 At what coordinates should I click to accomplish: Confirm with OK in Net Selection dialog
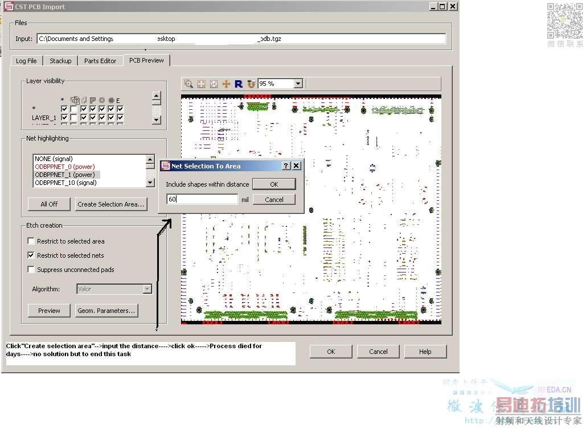point(274,184)
